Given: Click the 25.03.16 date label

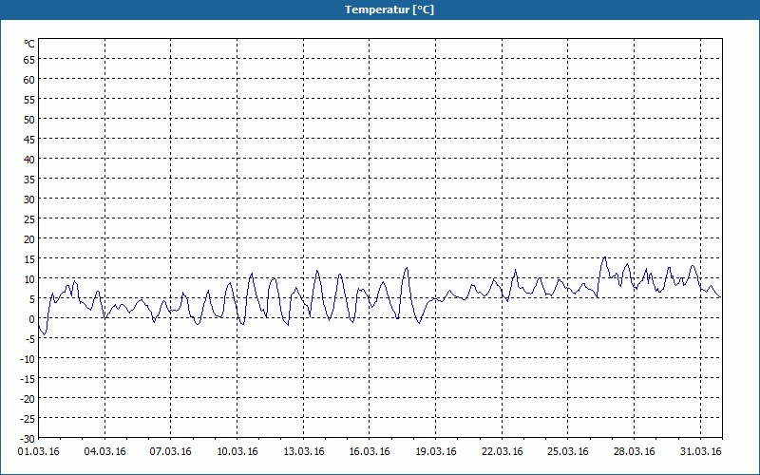Looking at the screenshot, I should pyautogui.click(x=568, y=451).
